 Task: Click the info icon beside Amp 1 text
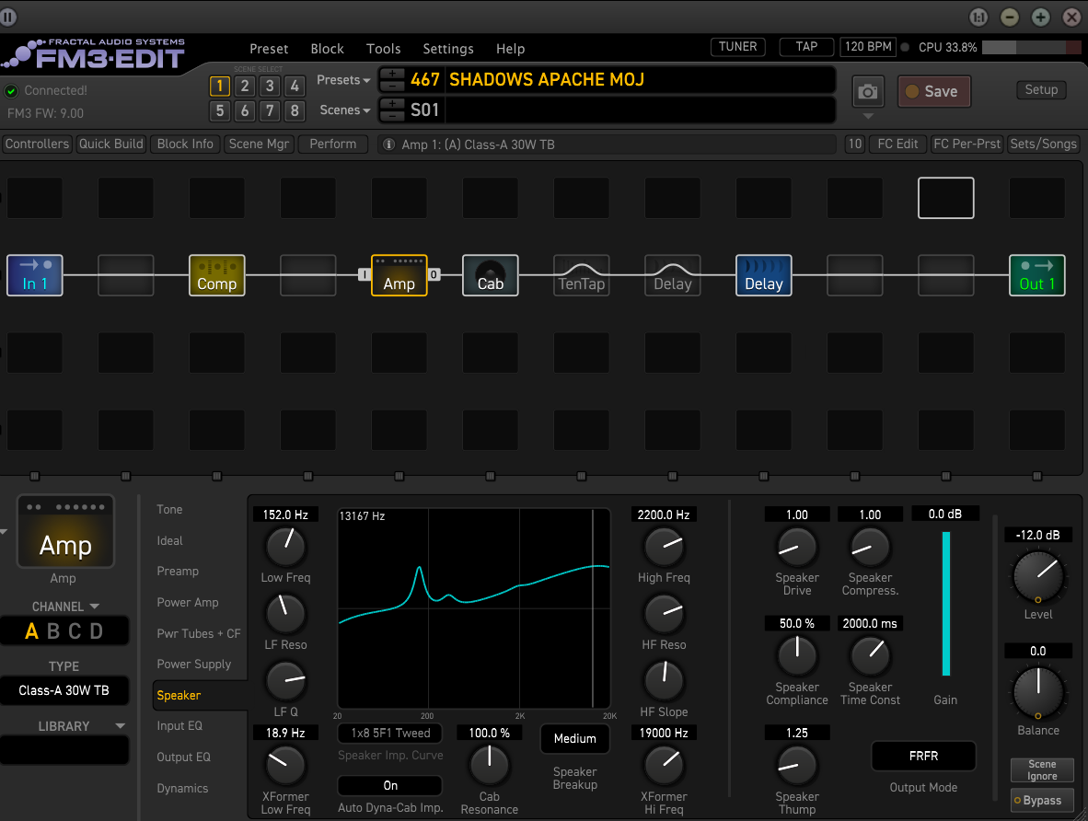pos(388,145)
